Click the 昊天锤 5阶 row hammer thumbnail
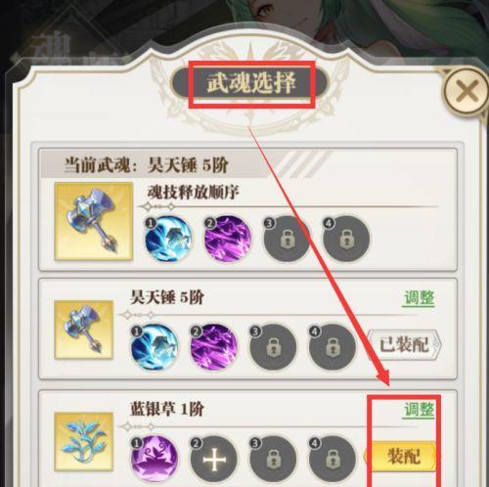This screenshot has width=489, height=487. pos(84,330)
